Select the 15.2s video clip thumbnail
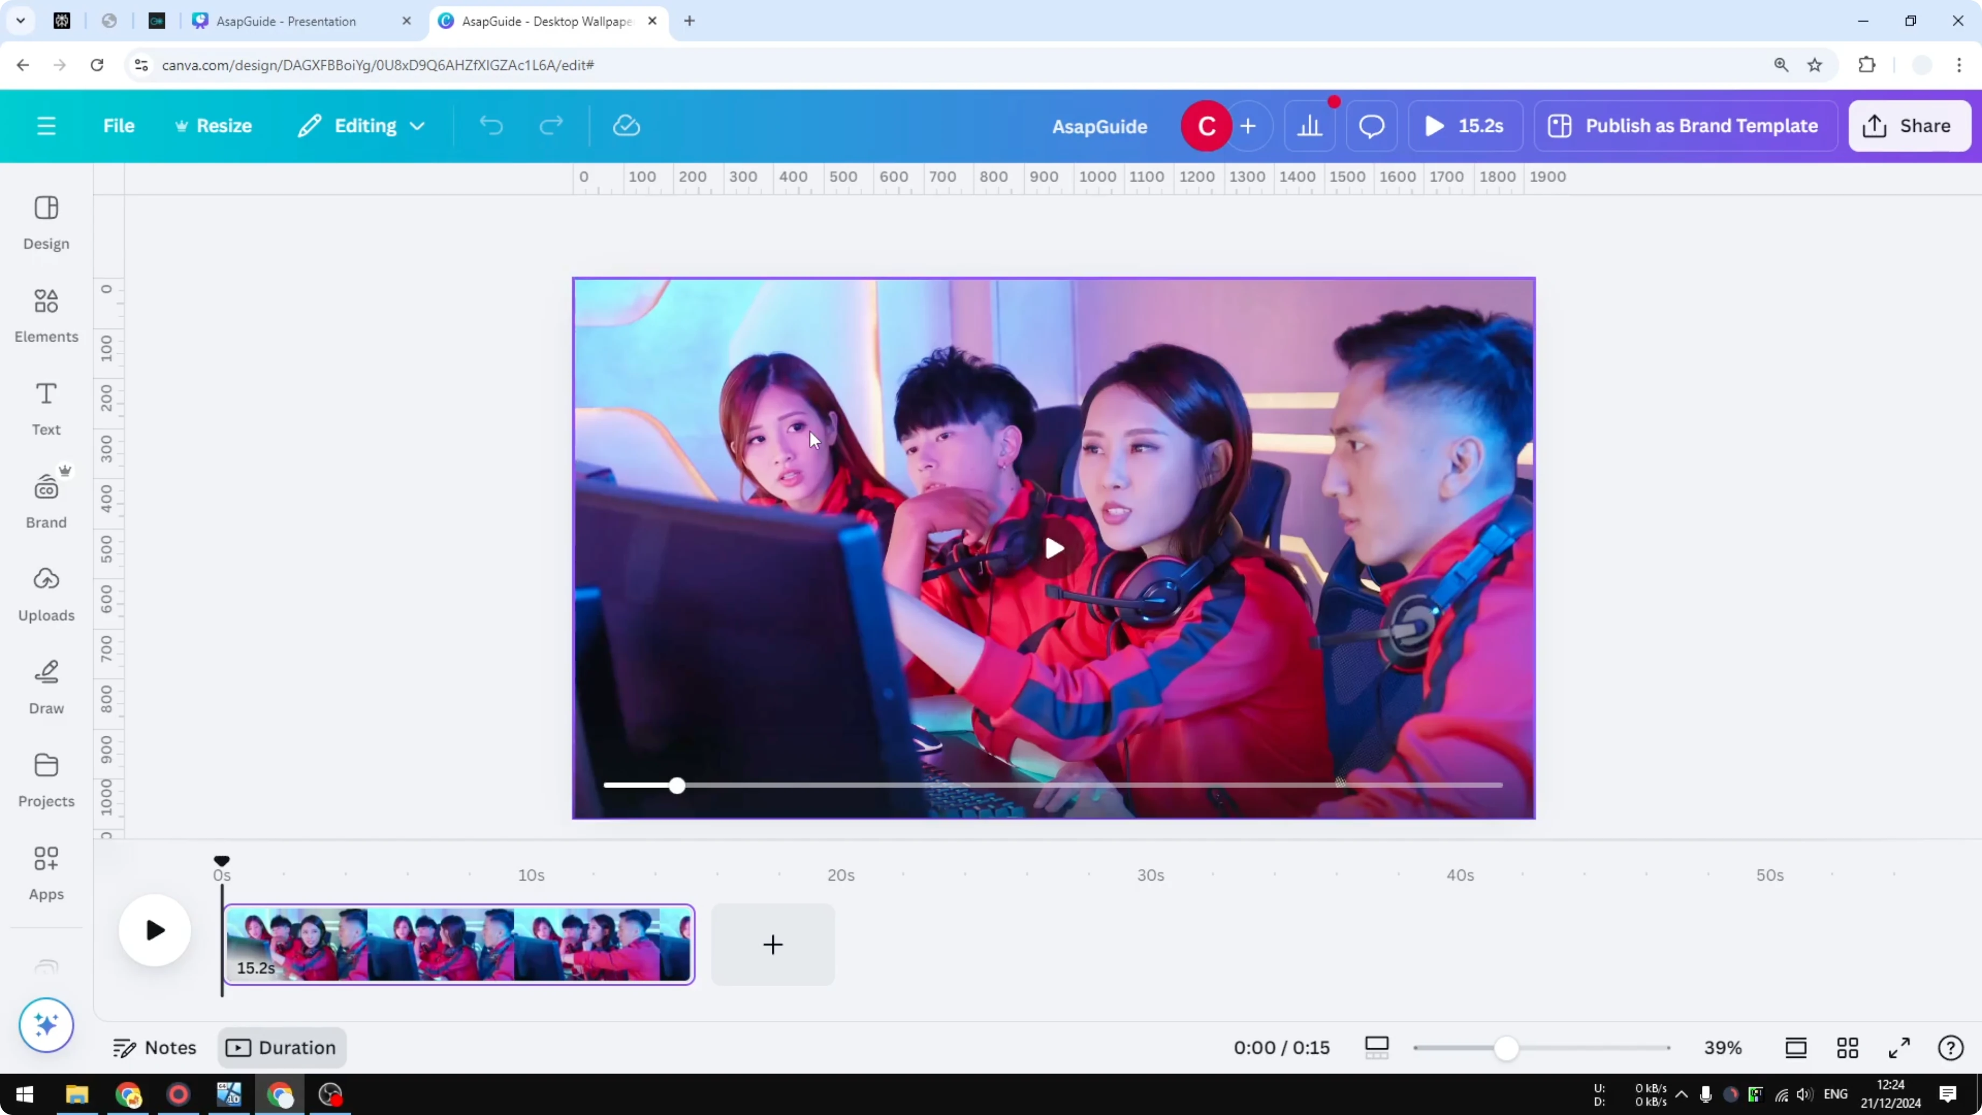 458,945
